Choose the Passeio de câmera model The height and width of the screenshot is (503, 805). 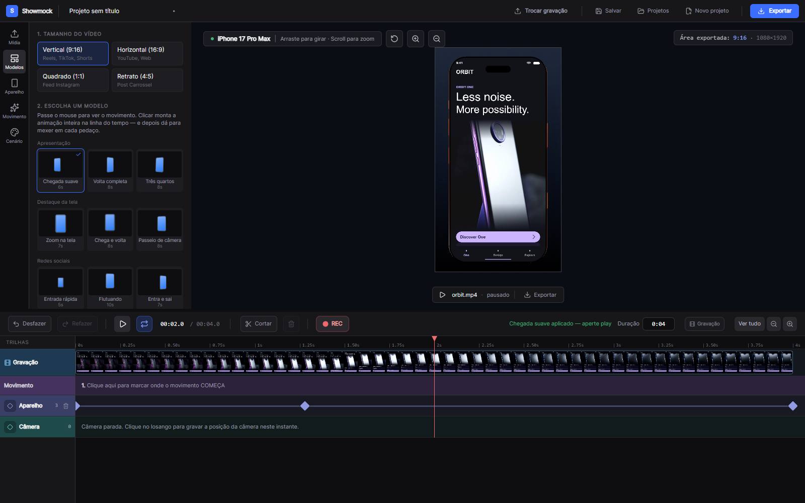tap(160, 229)
